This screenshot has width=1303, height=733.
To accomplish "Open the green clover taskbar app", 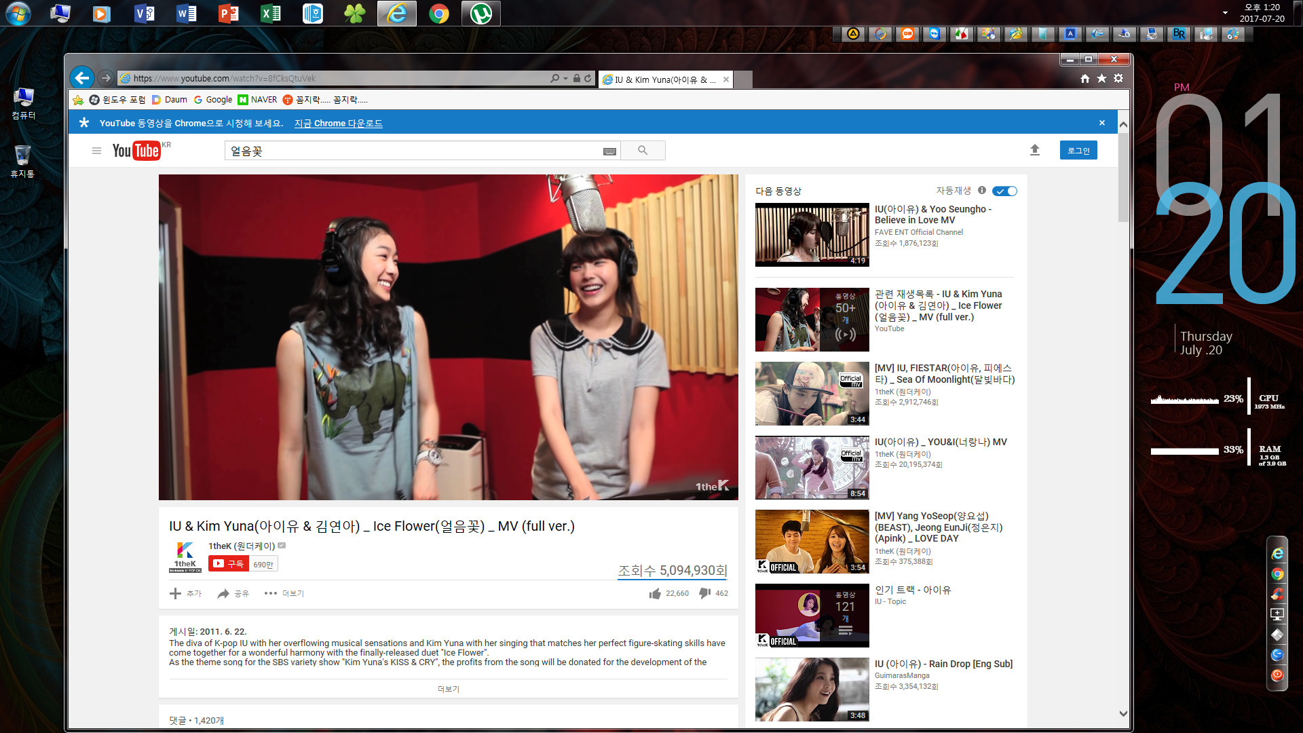I will 354,14.
